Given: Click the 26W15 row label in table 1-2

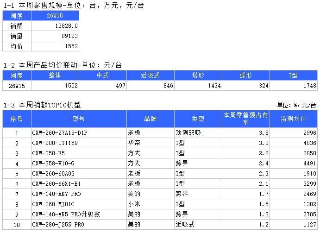Looking at the screenshot, I should (x=17, y=86).
